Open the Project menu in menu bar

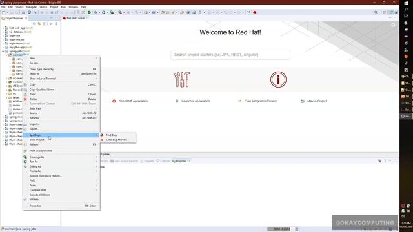[x=54, y=7]
